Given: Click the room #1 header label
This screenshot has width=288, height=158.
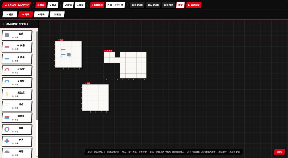Looking at the screenshot, I should click(x=60, y=40).
